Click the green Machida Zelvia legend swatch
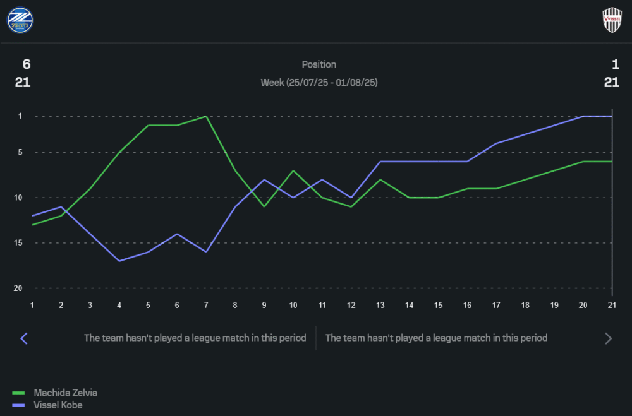 point(18,393)
